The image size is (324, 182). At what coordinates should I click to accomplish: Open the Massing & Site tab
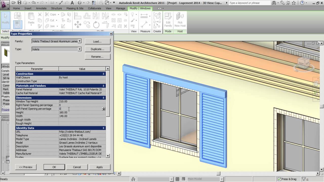pyautogui.click(x=75, y=8)
